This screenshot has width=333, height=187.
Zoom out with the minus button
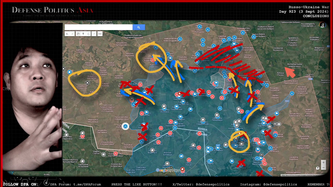click(323, 168)
